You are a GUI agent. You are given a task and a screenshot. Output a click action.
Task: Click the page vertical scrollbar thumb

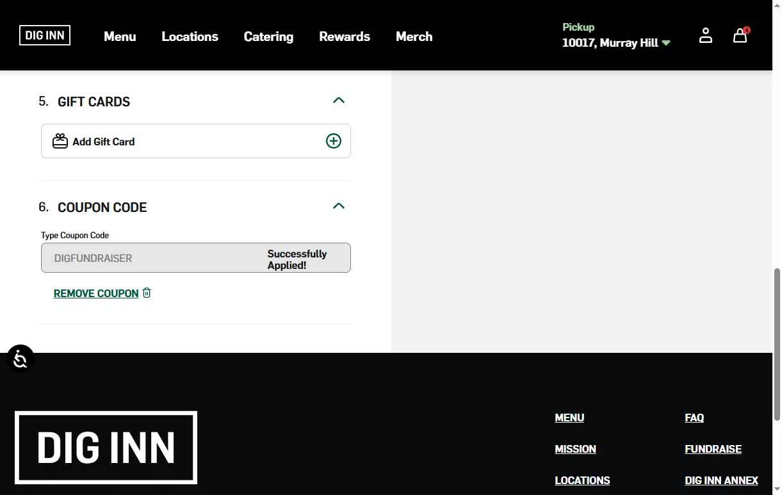pos(778,345)
